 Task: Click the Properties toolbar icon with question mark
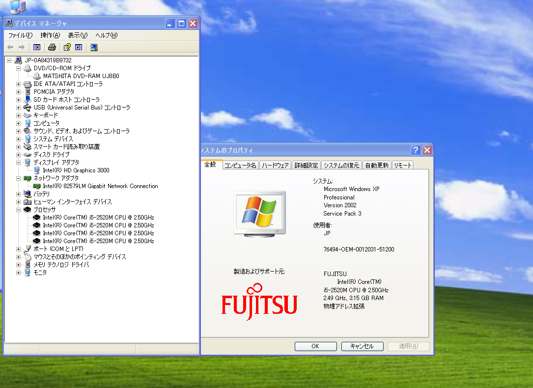click(x=67, y=47)
